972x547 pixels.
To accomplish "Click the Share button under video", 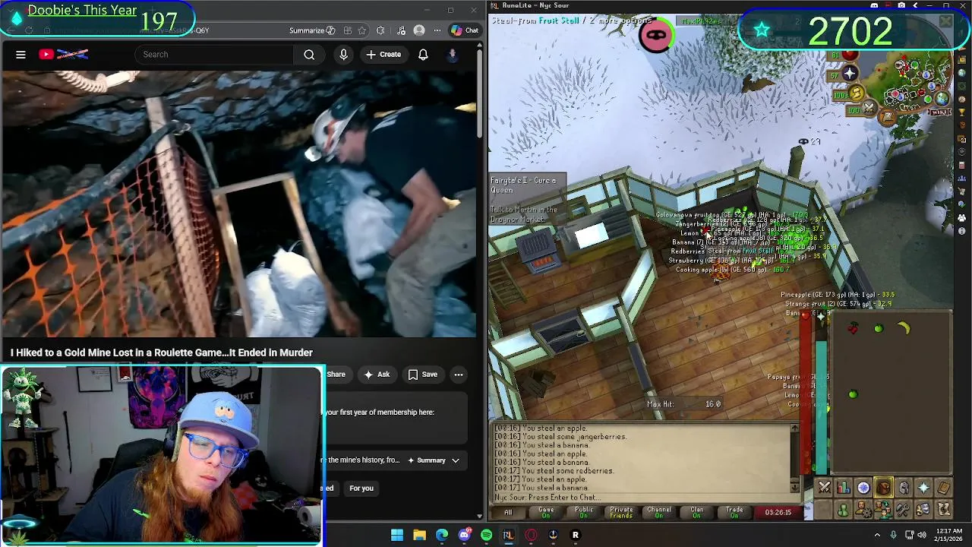I will click(336, 375).
